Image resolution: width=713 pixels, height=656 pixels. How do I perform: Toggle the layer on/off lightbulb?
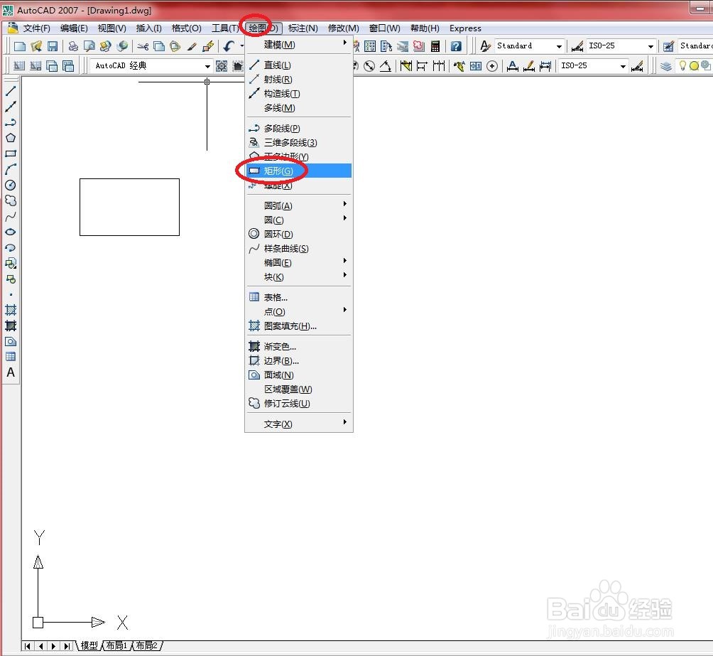[682, 65]
